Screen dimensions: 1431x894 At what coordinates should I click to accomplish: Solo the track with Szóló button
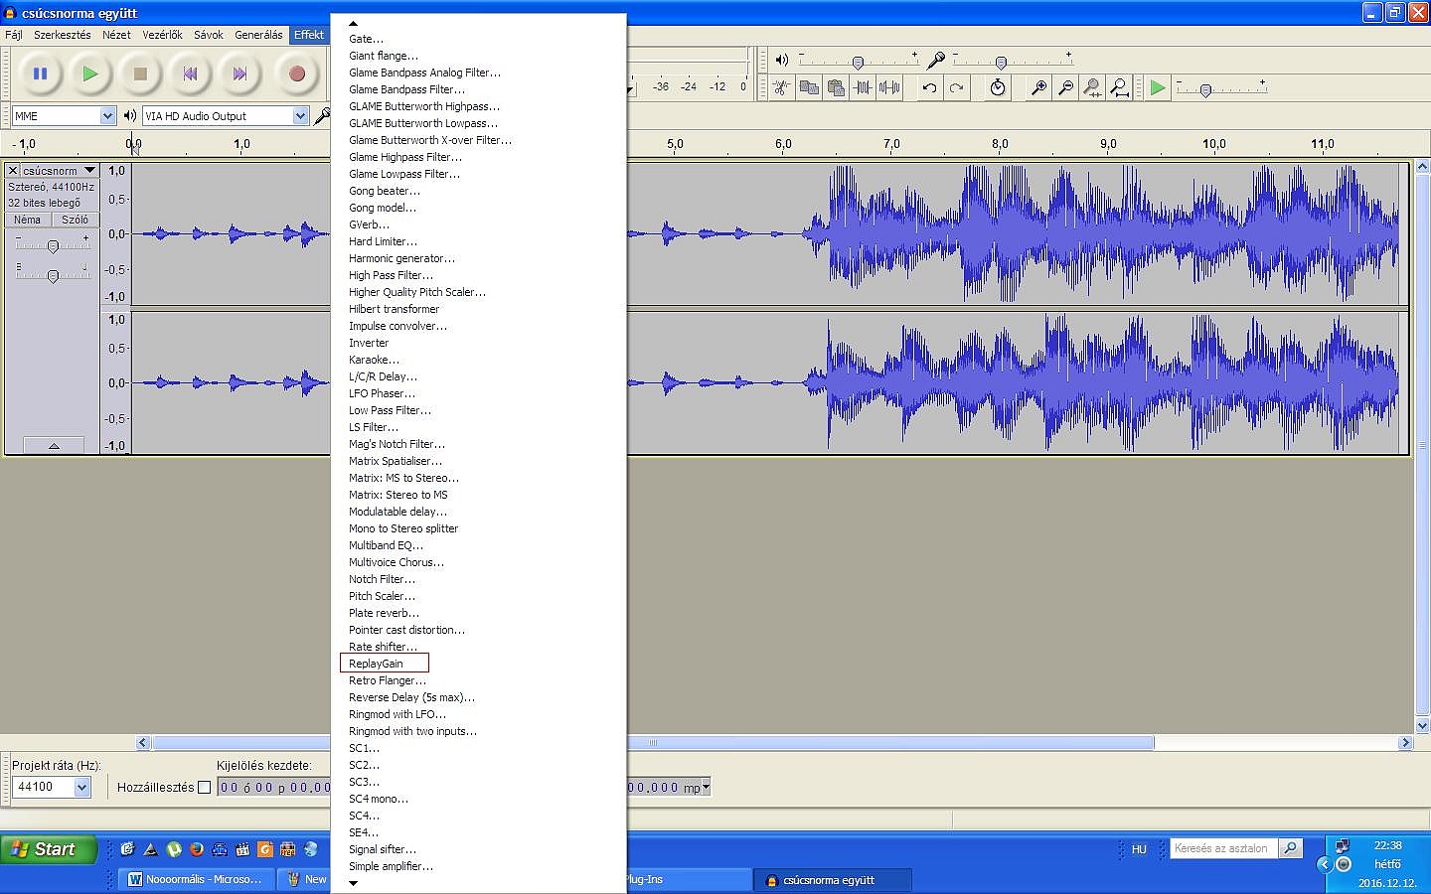75,220
